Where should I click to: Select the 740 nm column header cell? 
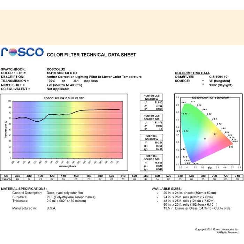pyautogui.click(x=237, y=176)
